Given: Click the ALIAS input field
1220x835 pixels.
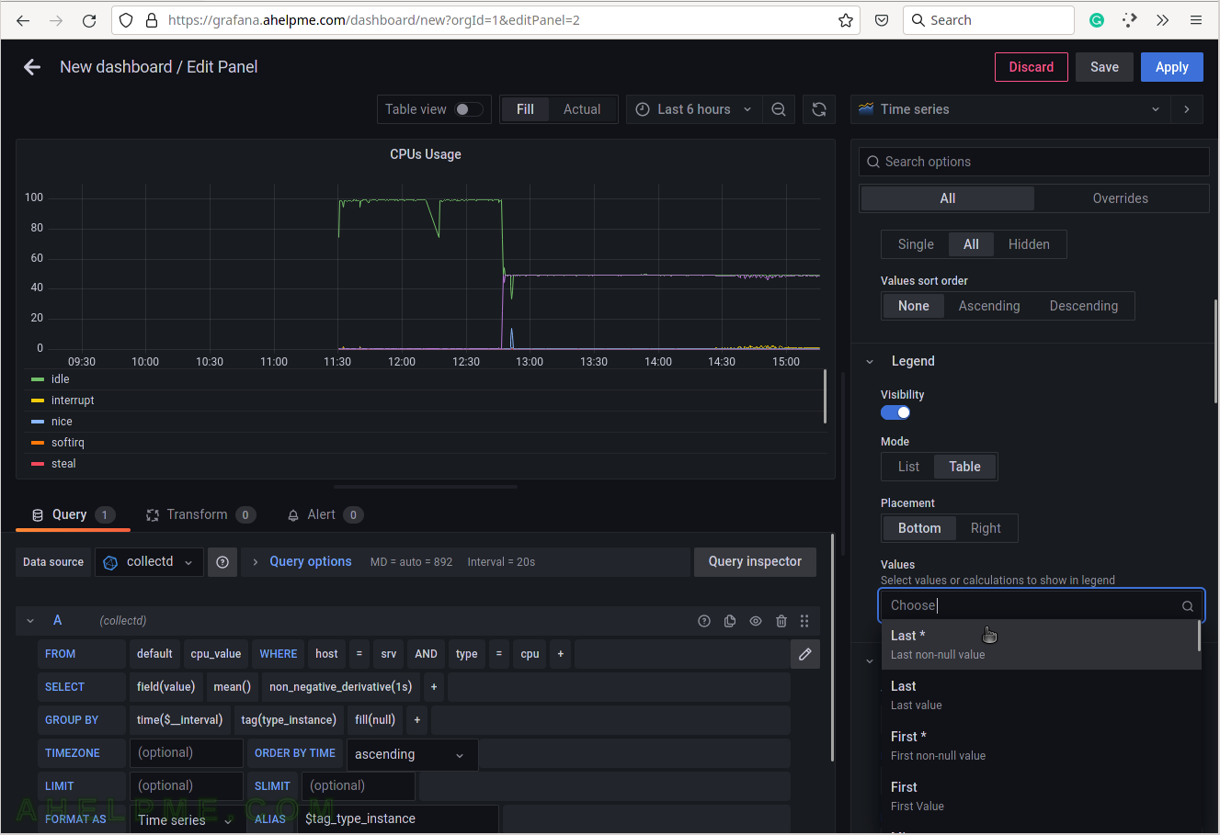Looking at the screenshot, I should [398, 819].
